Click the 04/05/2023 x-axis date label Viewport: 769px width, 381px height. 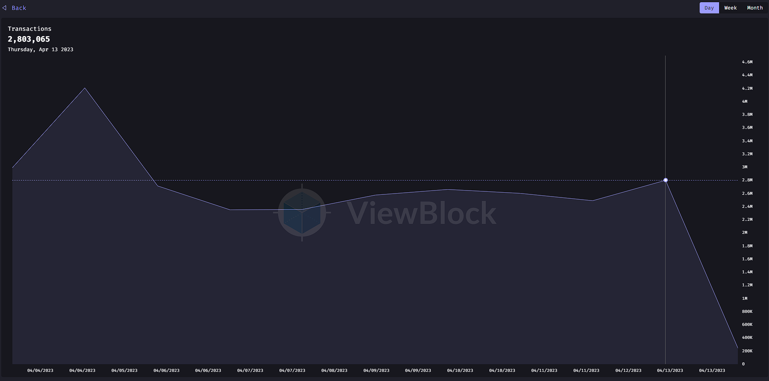pyautogui.click(x=124, y=371)
